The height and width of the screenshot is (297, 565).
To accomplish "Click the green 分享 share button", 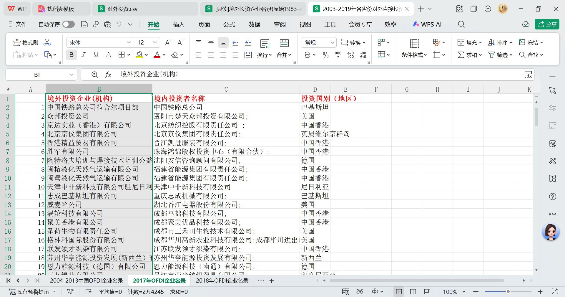I will pos(547,24).
